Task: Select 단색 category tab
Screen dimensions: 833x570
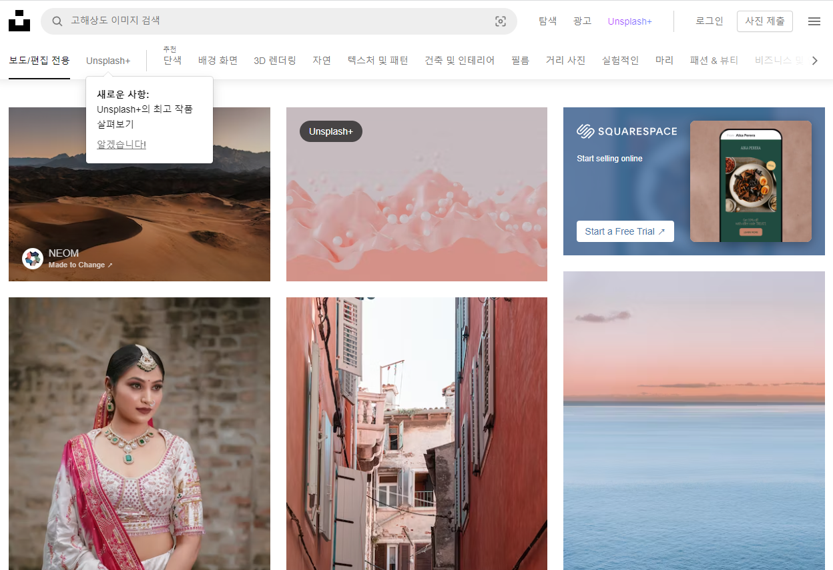Action: pyautogui.click(x=172, y=61)
